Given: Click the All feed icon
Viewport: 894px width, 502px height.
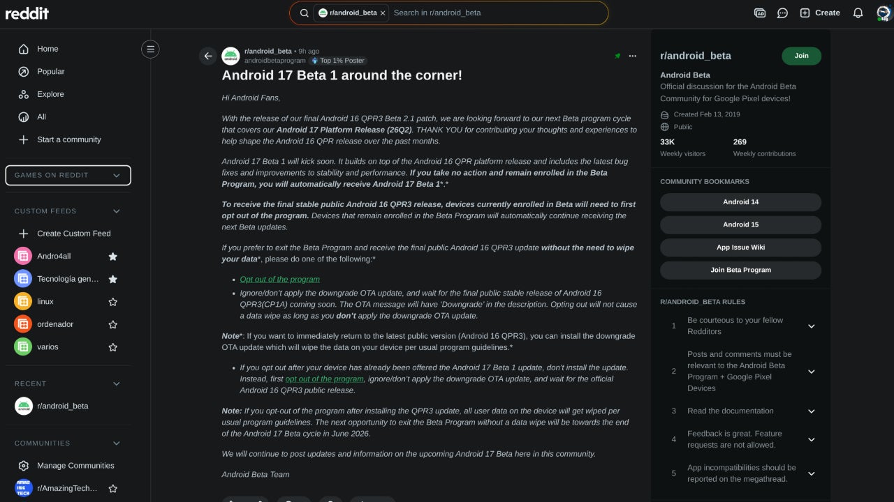Looking at the screenshot, I should [x=24, y=116].
